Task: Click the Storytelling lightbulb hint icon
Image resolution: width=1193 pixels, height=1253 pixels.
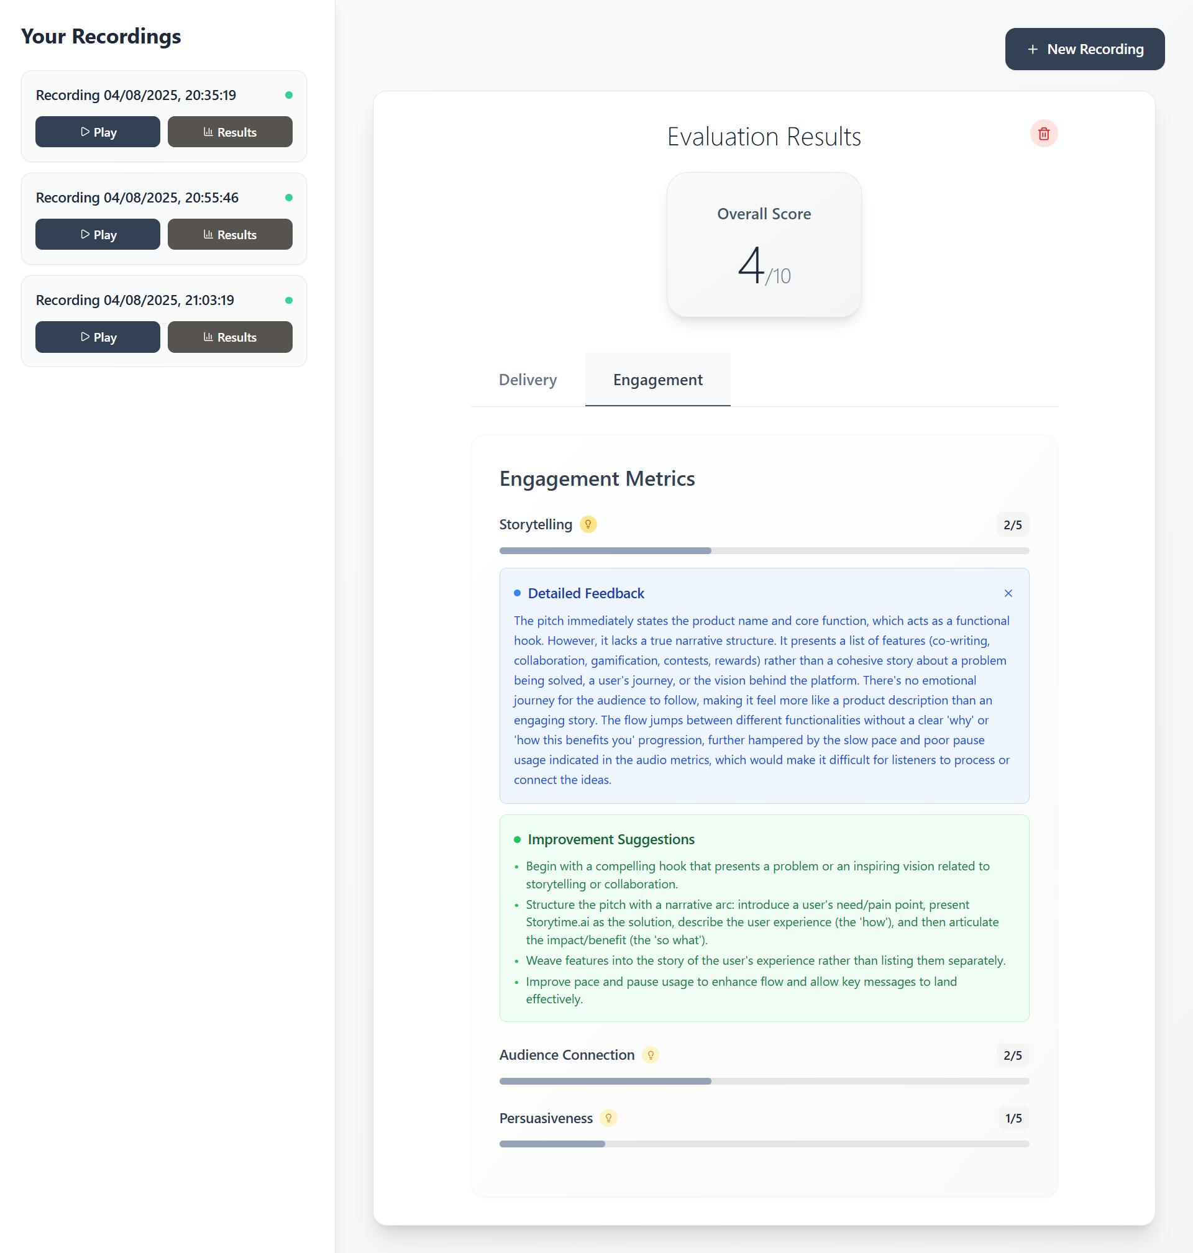Action: point(588,524)
